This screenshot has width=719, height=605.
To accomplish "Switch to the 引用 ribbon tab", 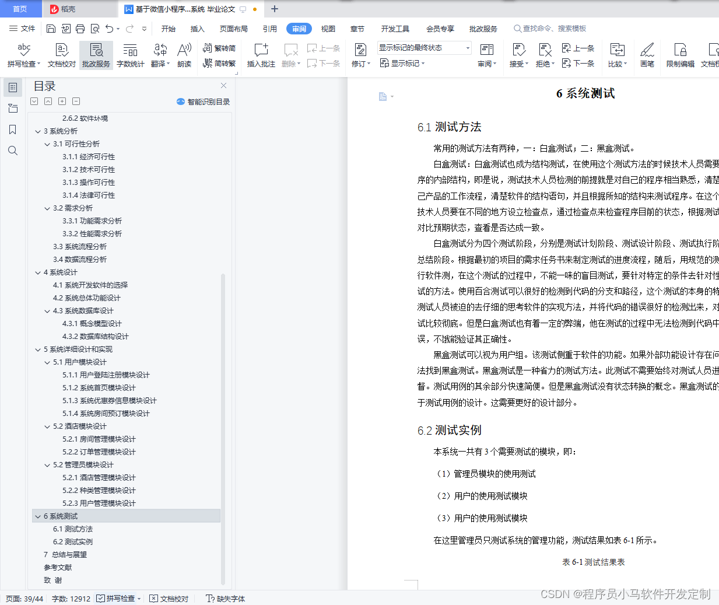I will (x=270, y=29).
